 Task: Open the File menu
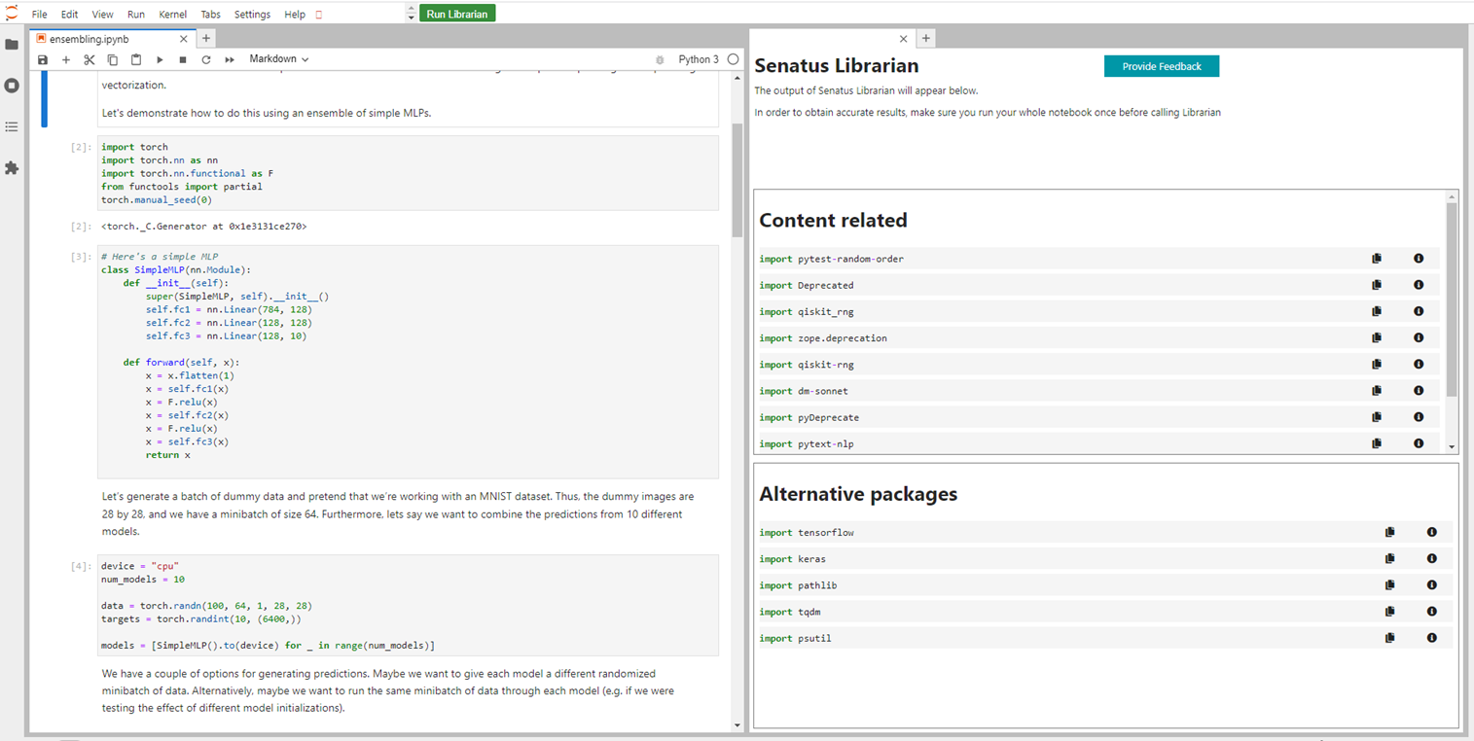pyautogui.click(x=39, y=15)
